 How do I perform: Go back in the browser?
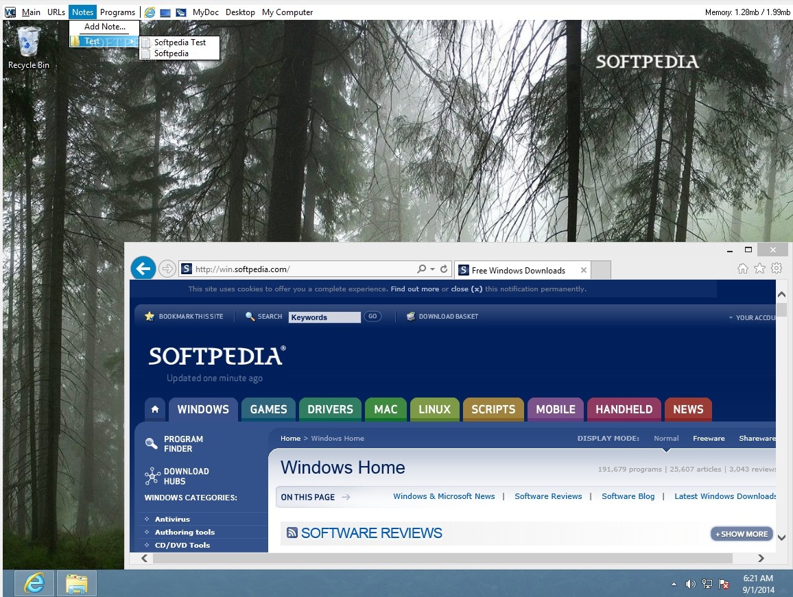pyautogui.click(x=143, y=269)
